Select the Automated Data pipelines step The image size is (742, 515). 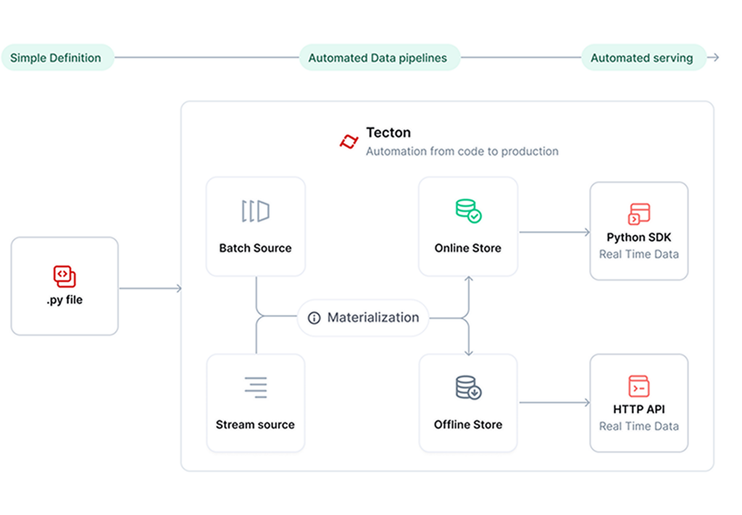pos(378,58)
